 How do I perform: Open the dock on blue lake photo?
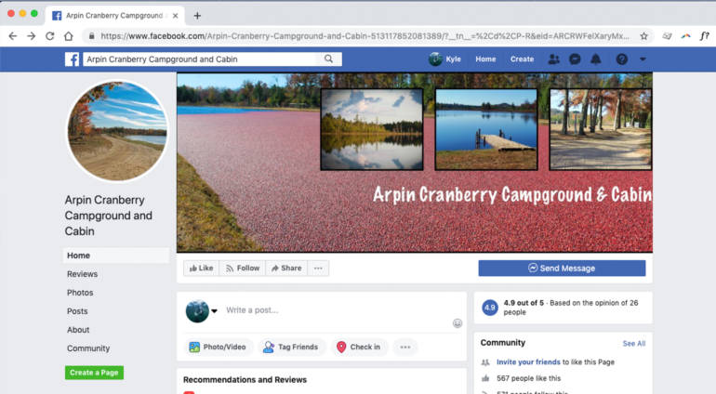486,130
